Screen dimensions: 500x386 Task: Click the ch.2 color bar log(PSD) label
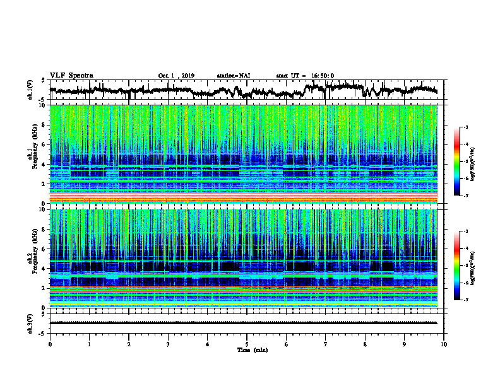(x=472, y=268)
